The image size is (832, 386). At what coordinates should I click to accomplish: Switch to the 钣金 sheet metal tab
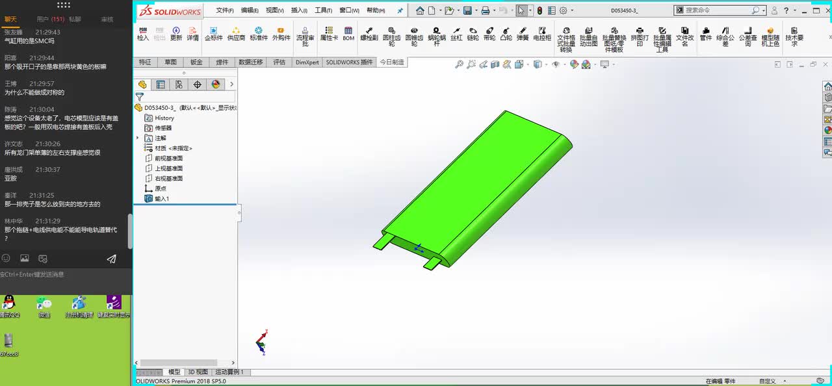196,62
